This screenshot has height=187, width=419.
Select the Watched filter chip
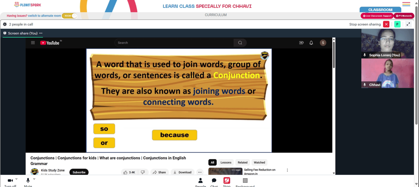point(259,162)
